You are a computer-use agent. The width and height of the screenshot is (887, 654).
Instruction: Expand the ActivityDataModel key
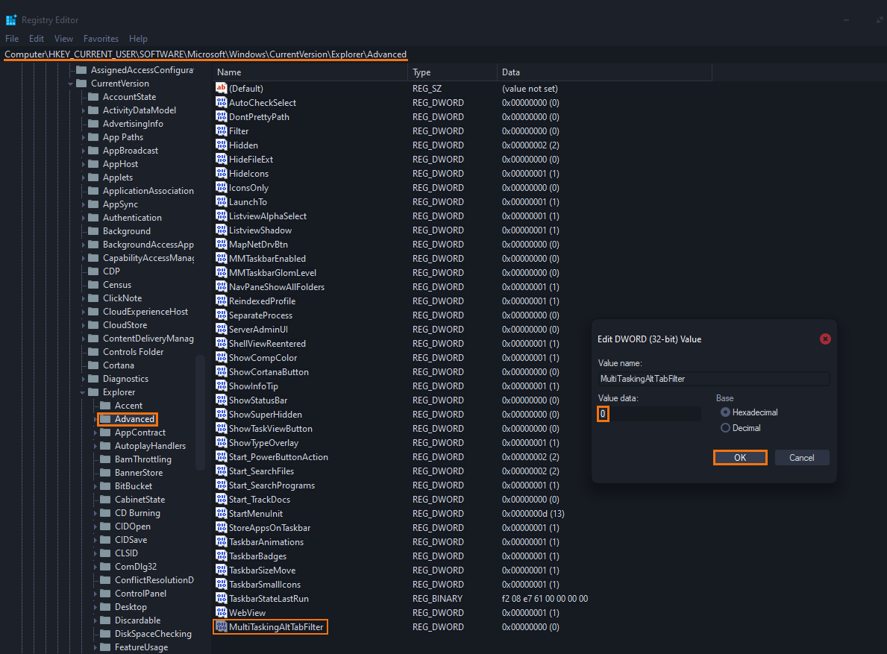point(83,110)
